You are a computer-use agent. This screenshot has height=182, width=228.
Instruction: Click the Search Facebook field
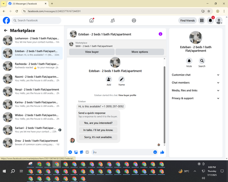coord(36,20)
